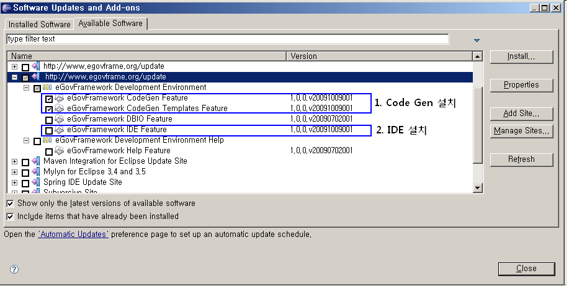Click the Maven Integration update site icon
This screenshot has width=569, height=286.
click(x=36, y=161)
